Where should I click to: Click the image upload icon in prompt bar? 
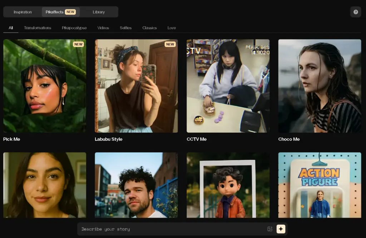[270, 229]
